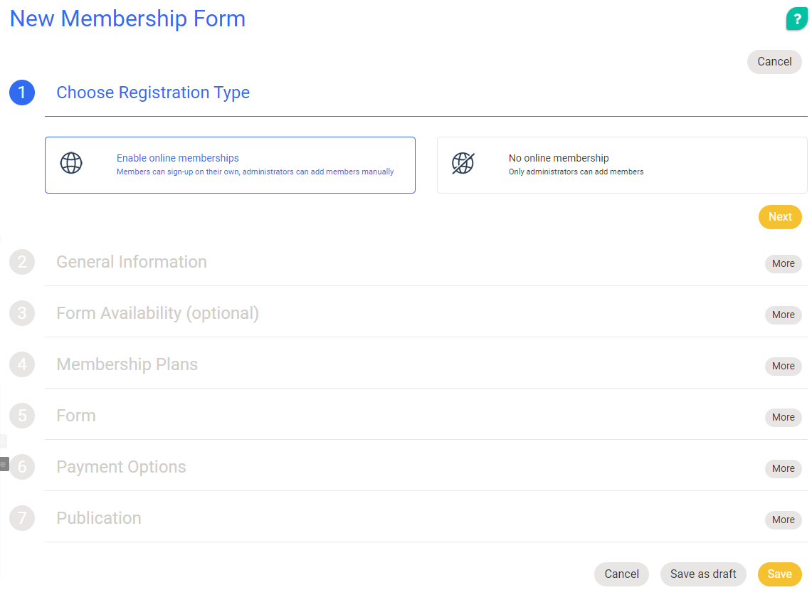This screenshot has height=595, width=812.
Task: Click the top Cancel button
Action: [774, 62]
